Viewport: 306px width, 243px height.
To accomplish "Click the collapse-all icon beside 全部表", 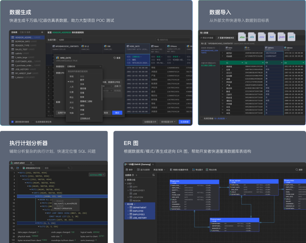I will click(x=153, y=175).
